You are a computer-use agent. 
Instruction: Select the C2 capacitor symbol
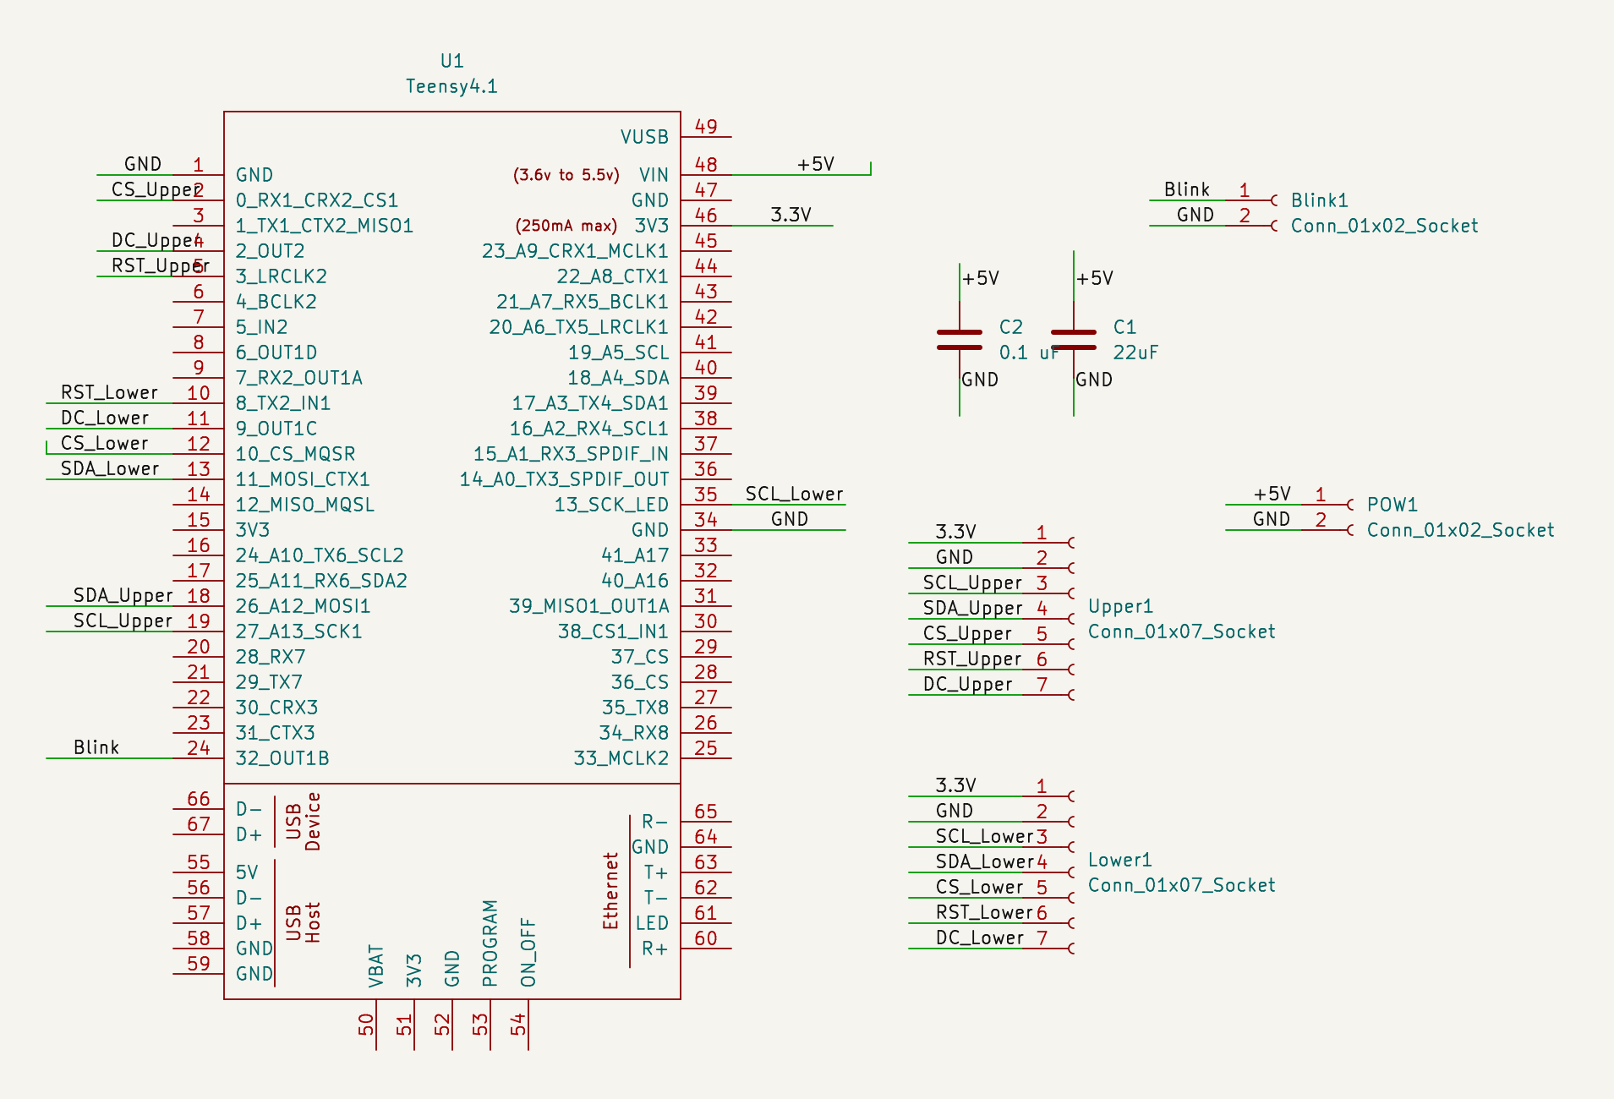click(960, 340)
